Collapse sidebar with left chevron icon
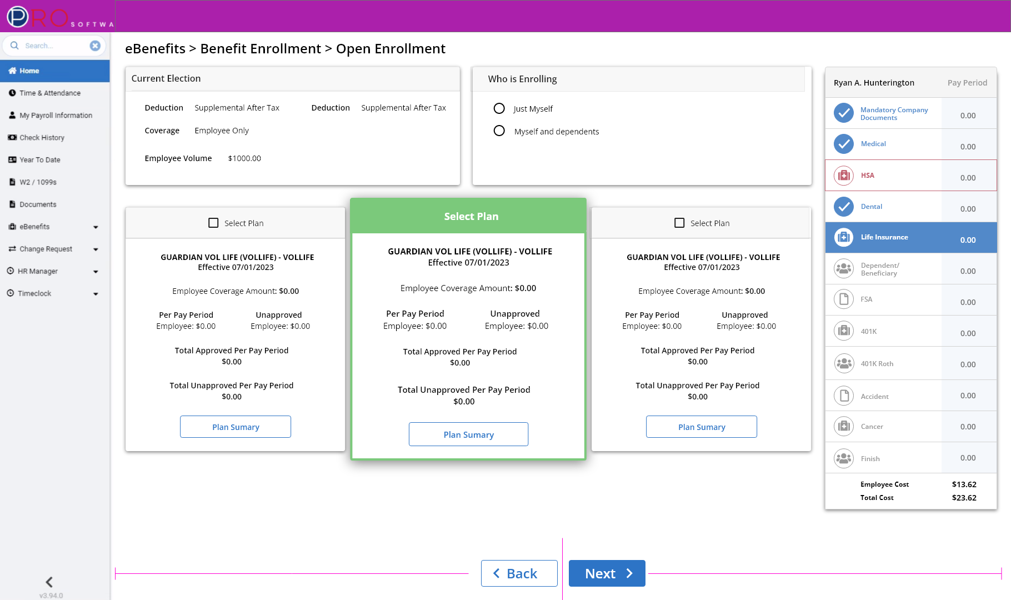 49,582
